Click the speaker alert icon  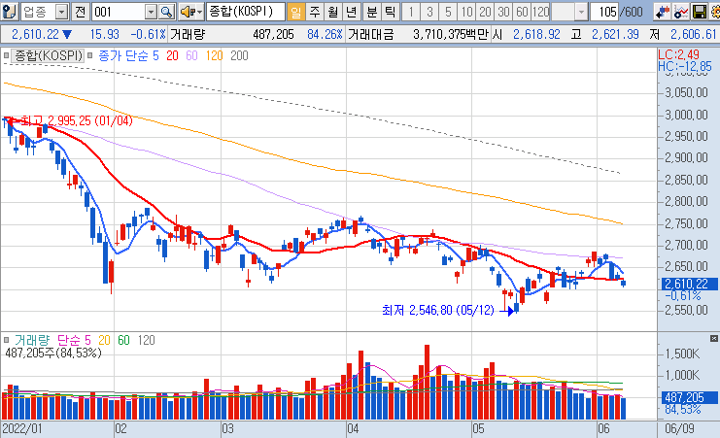pyautogui.click(x=188, y=12)
